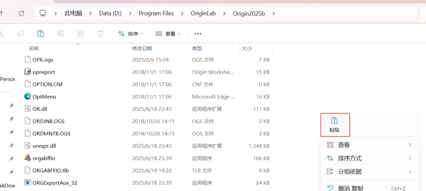The width and height of the screenshot is (426, 191).
Task: Sort by the 修改日期 column header
Action: [x=142, y=49]
